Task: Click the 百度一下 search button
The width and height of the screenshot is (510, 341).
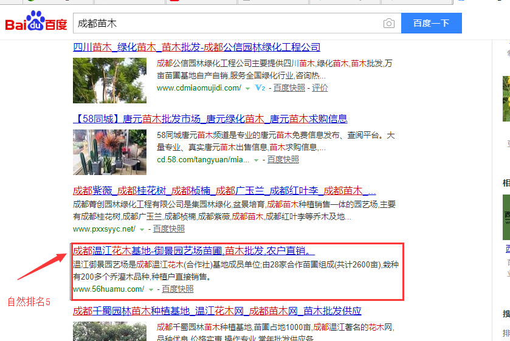Action: (x=432, y=23)
